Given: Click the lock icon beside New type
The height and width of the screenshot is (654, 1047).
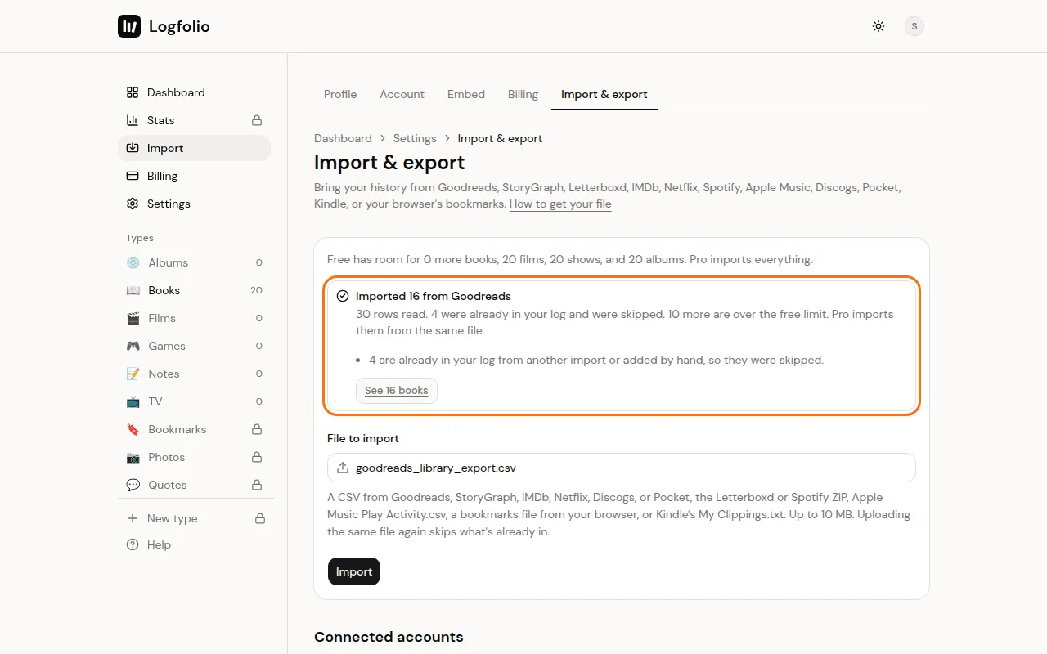Looking at the screenshot, I should pyautogui.click(x=260, y=518).
